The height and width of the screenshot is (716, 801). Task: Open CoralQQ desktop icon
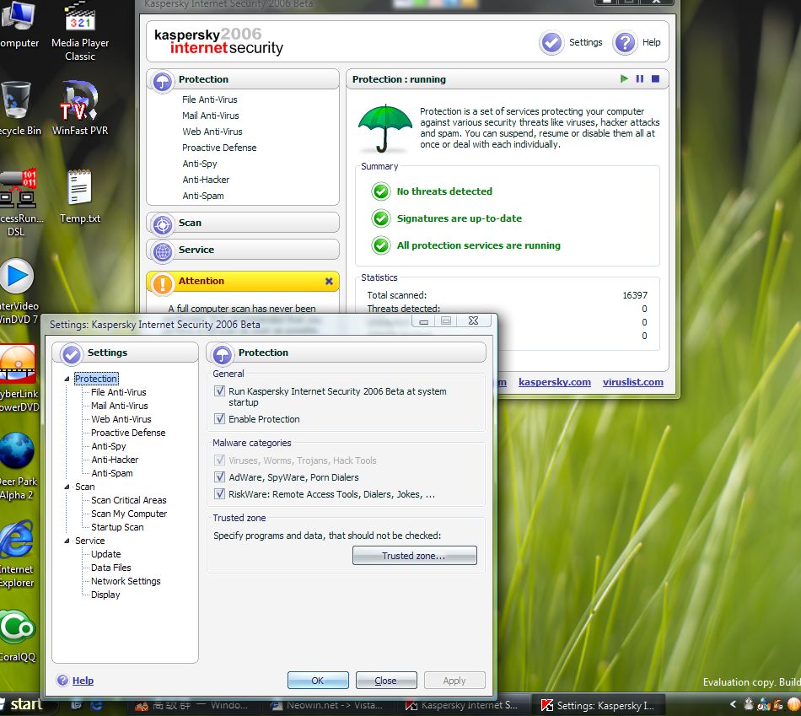point(18,636)
